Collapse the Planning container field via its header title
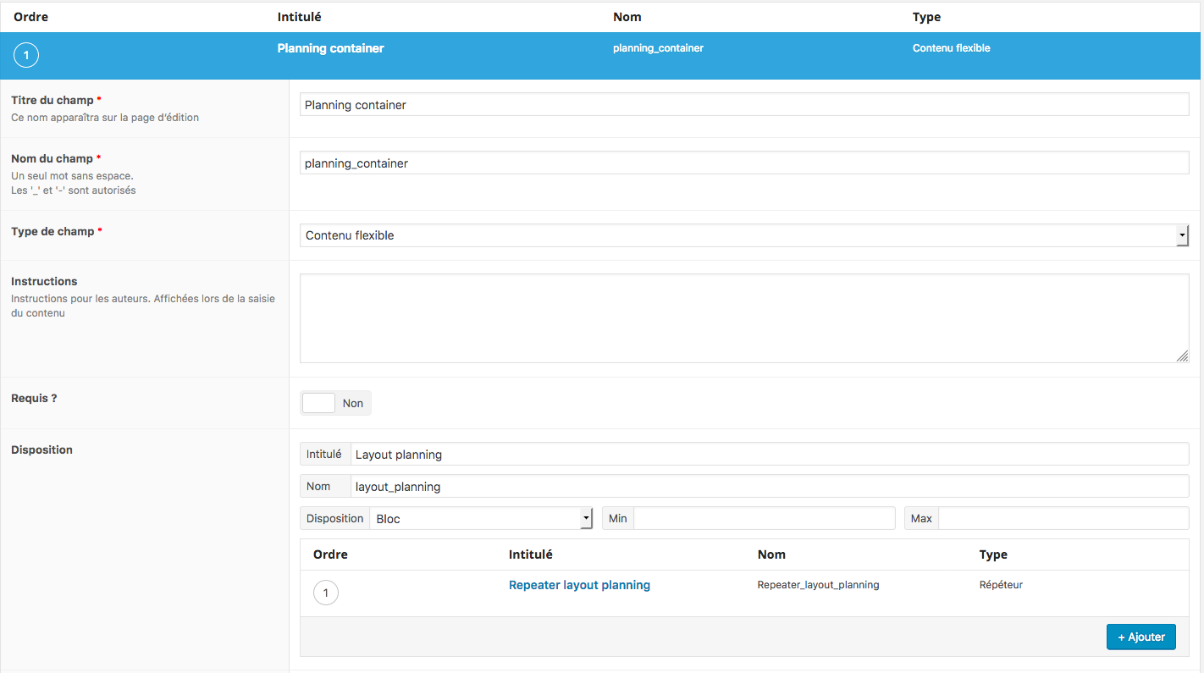The image size is (1204, 673). pos(330,48)
